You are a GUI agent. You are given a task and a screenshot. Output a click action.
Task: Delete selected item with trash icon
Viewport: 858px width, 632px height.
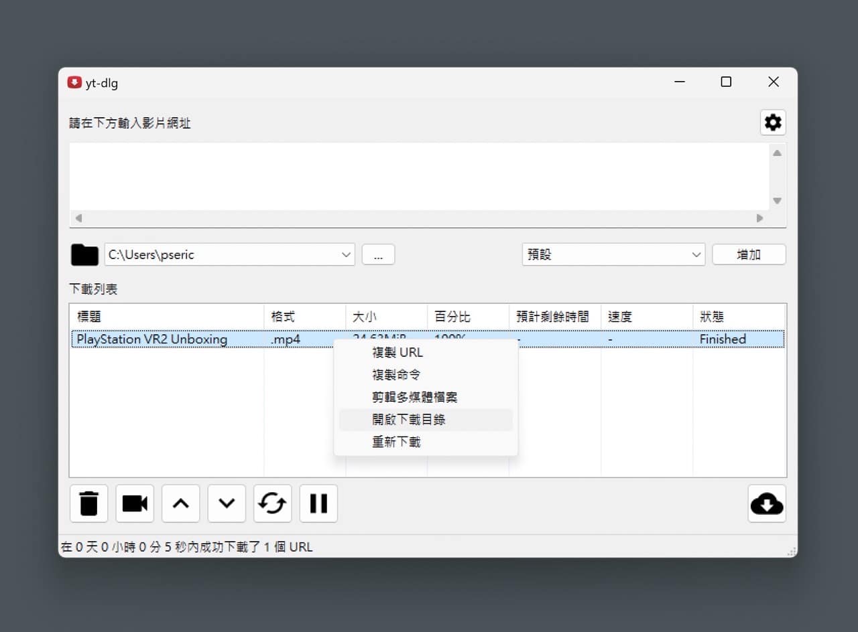pyautogui.click(x=88, y=503)
